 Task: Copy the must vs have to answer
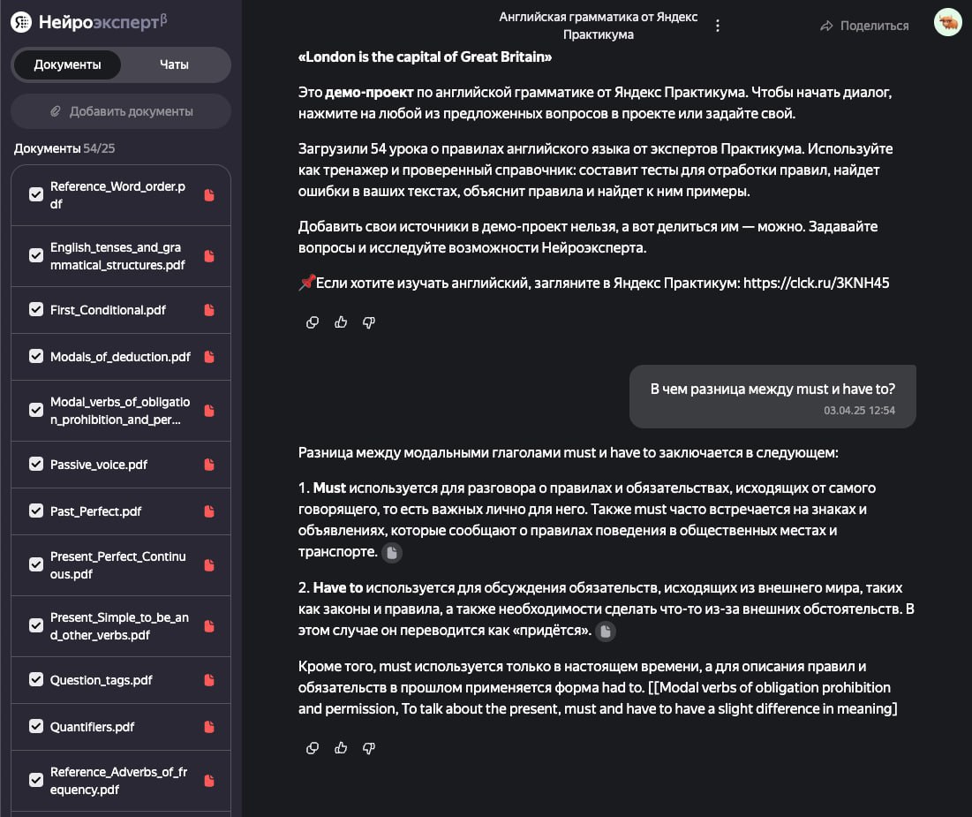tap(313, 748)
